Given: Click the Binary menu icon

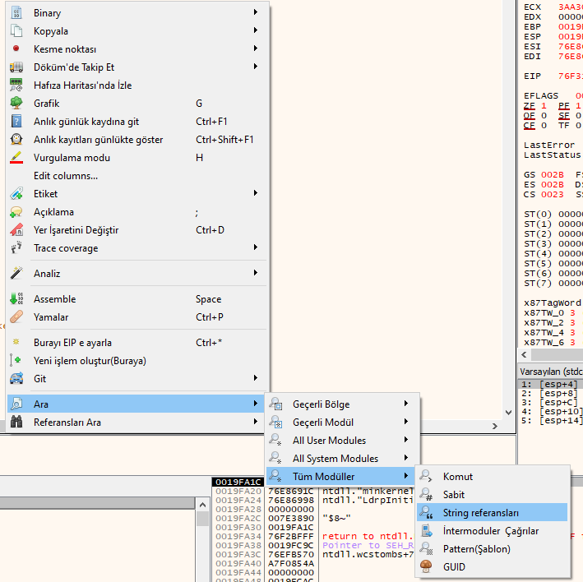Looking at the screenshot, I should tap(16, 13).
